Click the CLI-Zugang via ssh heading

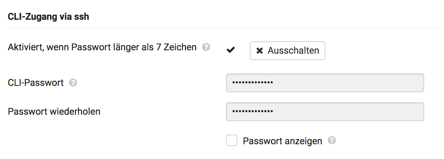[x=48, y=16]
